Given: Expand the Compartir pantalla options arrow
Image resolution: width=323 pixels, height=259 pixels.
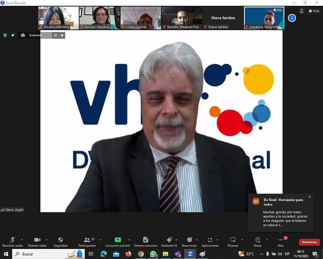Looking at the screenshot, I should pos(129,240).
